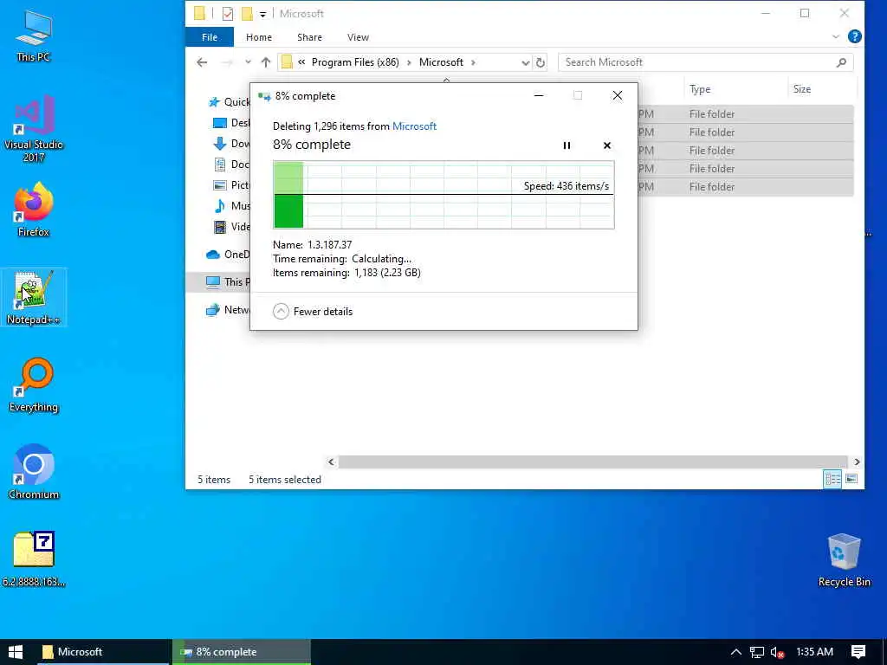Refresh the Microsoft folder view

coord(541,62)
